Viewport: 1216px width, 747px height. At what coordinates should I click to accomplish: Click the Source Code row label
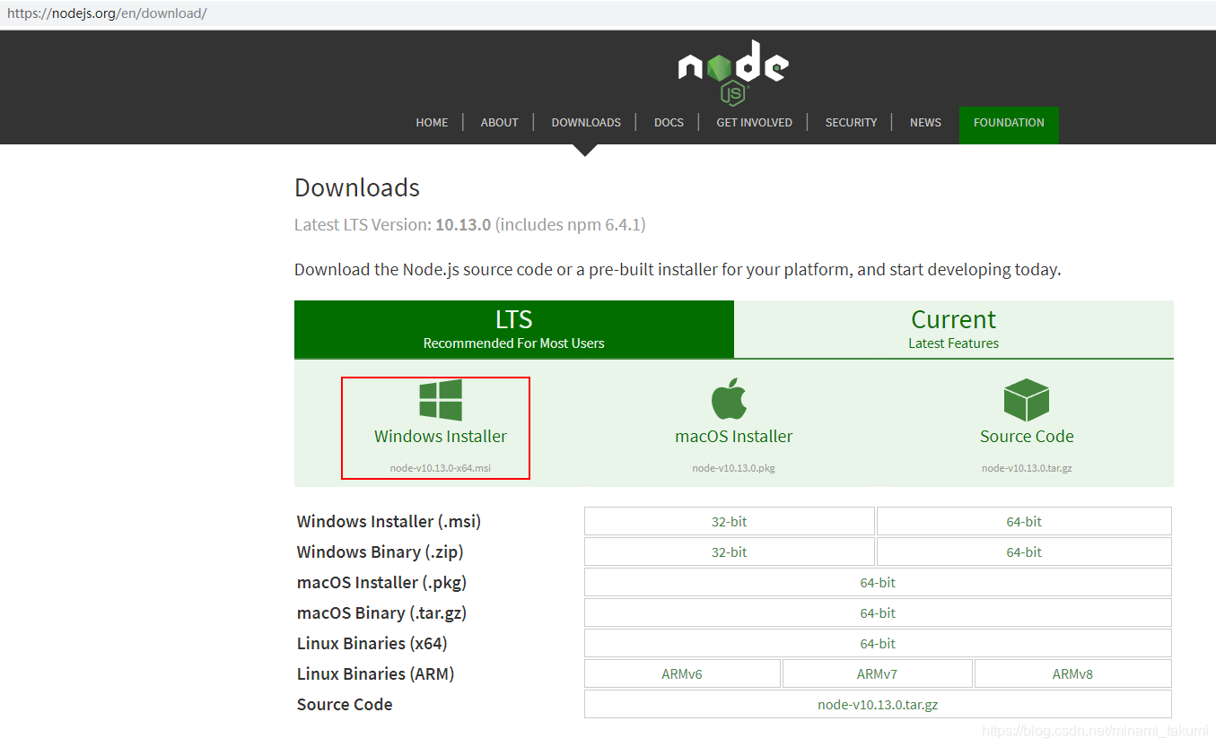coord(345,705)
